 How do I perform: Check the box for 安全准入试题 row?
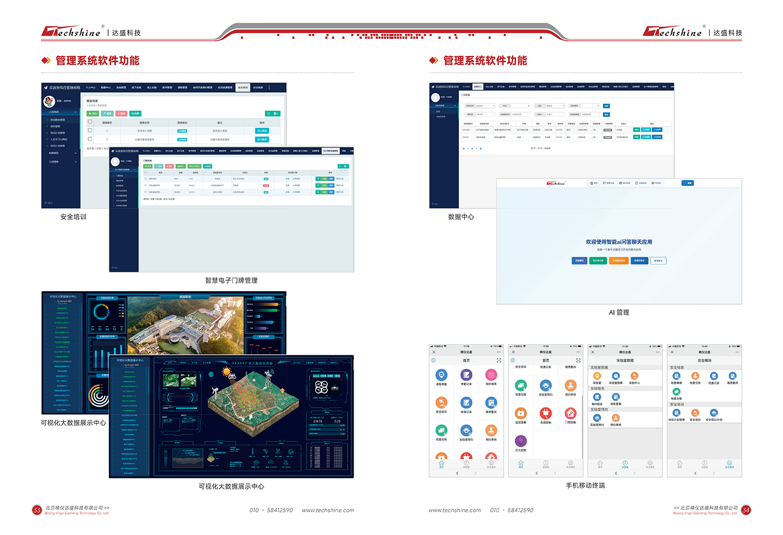[90, 130]
